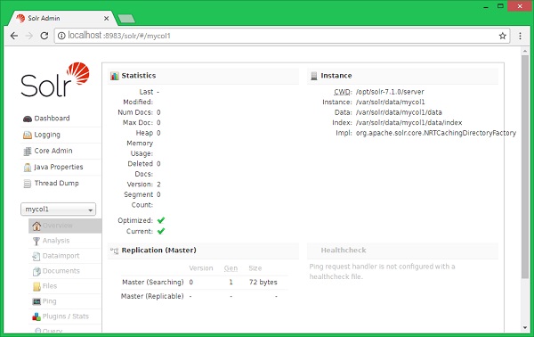
Task: Click the Statistics heading
Action: [139, 76]
